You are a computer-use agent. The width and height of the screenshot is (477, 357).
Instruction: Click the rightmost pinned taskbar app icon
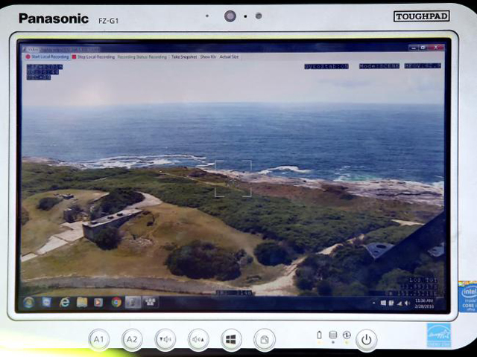click(x=150, y=303)
